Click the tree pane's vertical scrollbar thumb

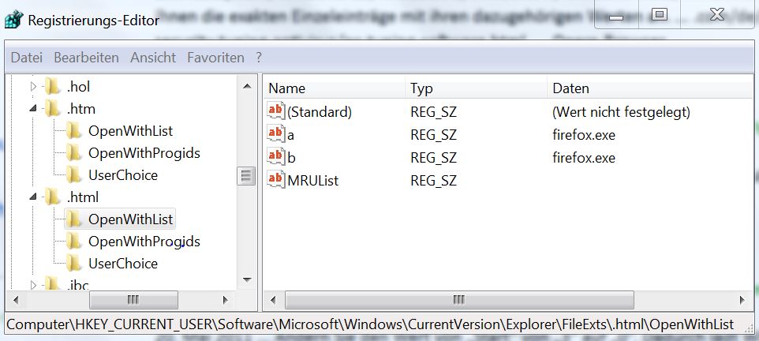(x=247, y=176)
